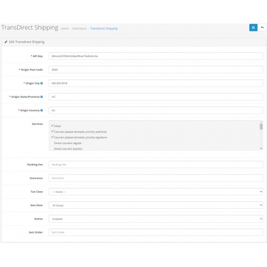Click the Services list scrollbar thumb
The image size is (267, 267).
pos(261,127)
